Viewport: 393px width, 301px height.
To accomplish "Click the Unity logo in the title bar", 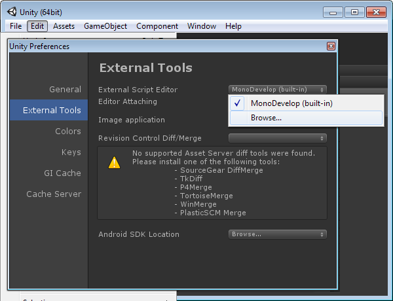I will pyautogui.click(x=12, y=12).
